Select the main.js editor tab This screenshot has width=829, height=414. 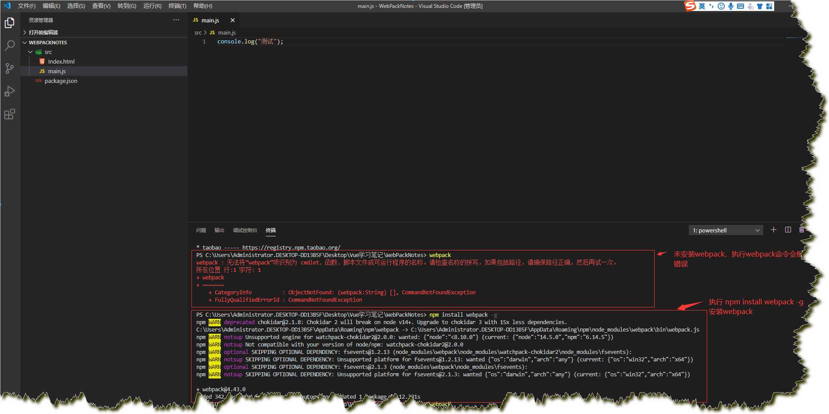214,20
